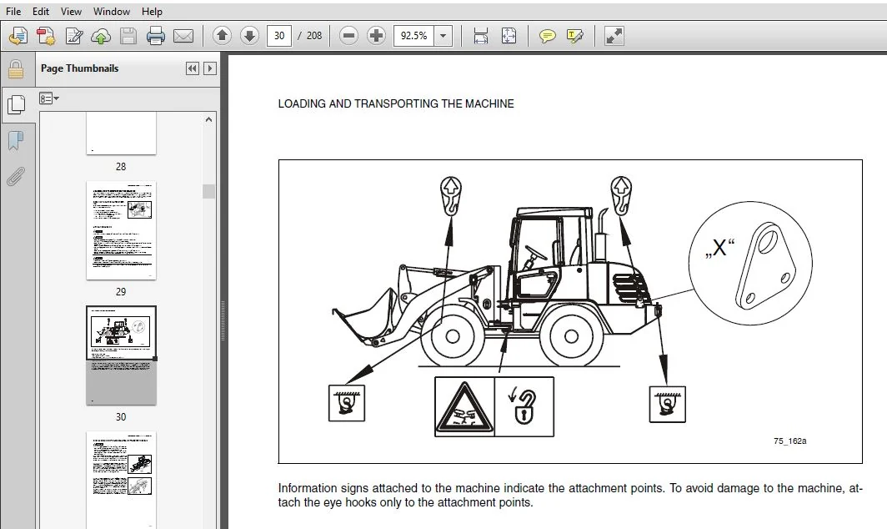Screen dimensions: 887x529
Task: Open the Attachments paperclip panel
Action: pos(16,176)
